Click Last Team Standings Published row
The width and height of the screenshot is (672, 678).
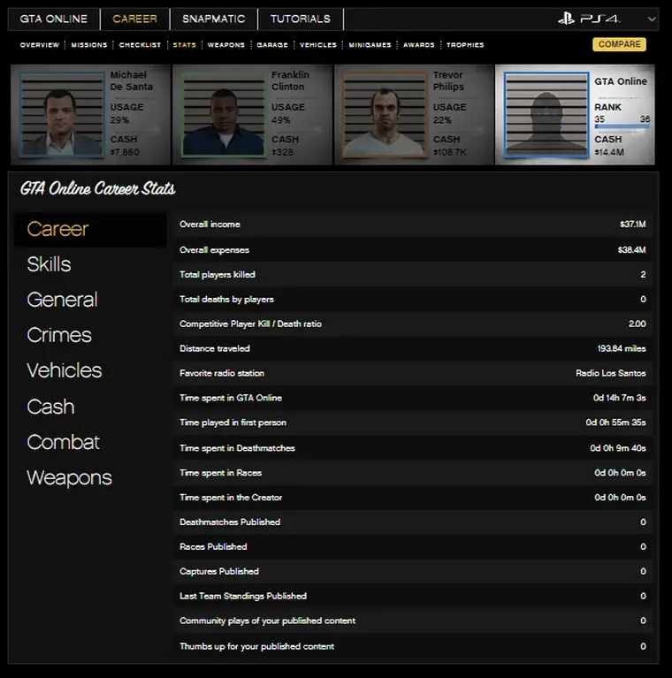coord(413,596)
